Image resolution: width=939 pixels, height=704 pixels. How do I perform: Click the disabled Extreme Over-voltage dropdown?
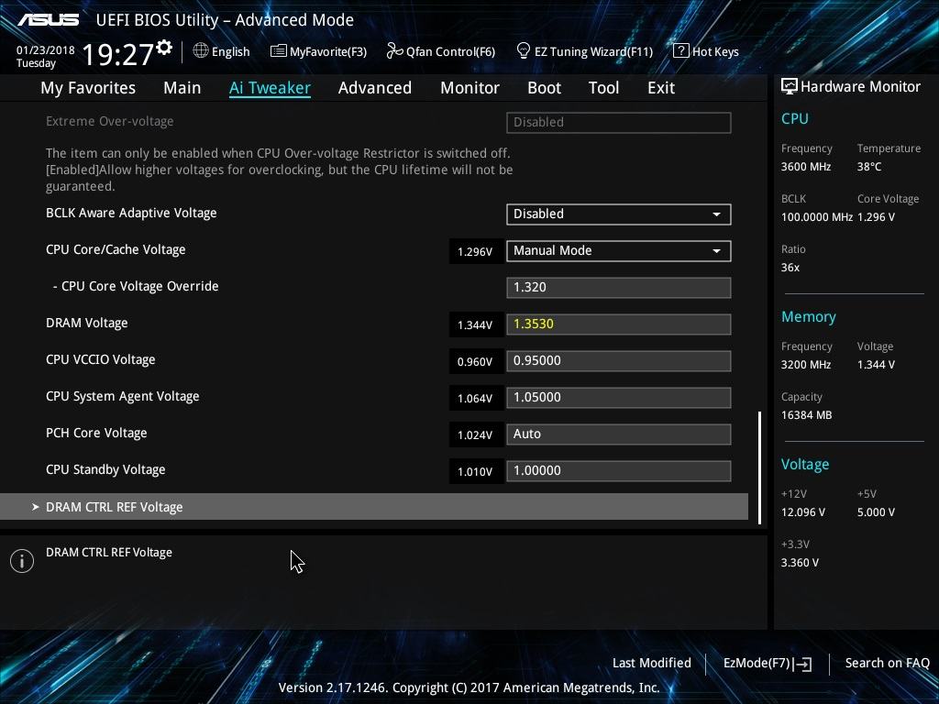point(619,123)
